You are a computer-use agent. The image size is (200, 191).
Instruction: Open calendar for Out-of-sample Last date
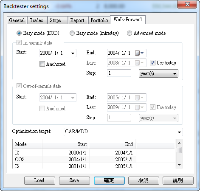[x=139, y=107]
